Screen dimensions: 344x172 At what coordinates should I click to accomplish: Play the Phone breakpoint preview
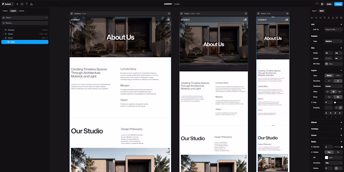pos(258,13)
